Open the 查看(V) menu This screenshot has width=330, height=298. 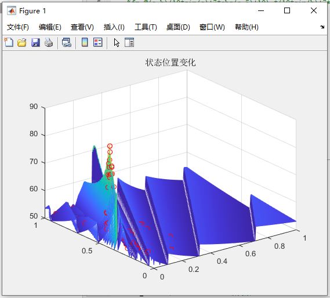(82, 27)
